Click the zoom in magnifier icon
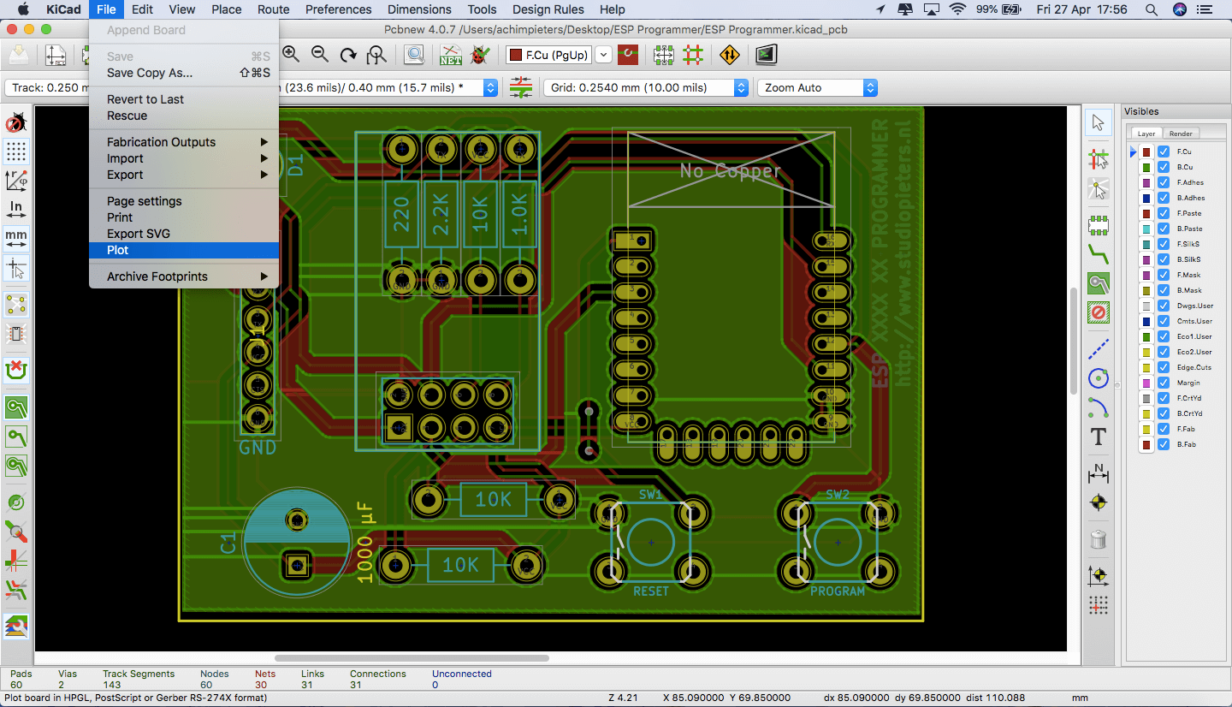 click(x=291, y=55)
